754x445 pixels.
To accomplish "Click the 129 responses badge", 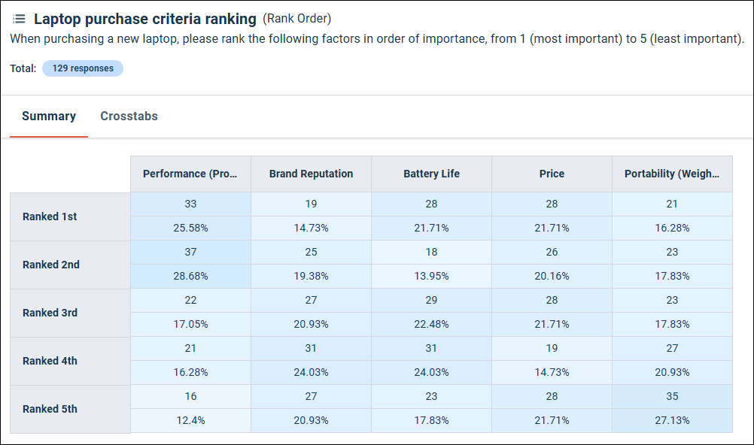I will tap(83, 68).
